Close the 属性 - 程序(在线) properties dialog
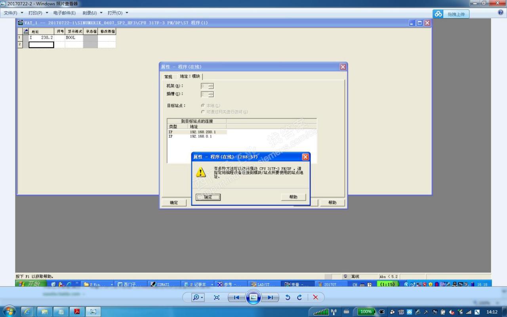Image resolution: width=507 pixels, height=317 pixels. tap(343, 67)
